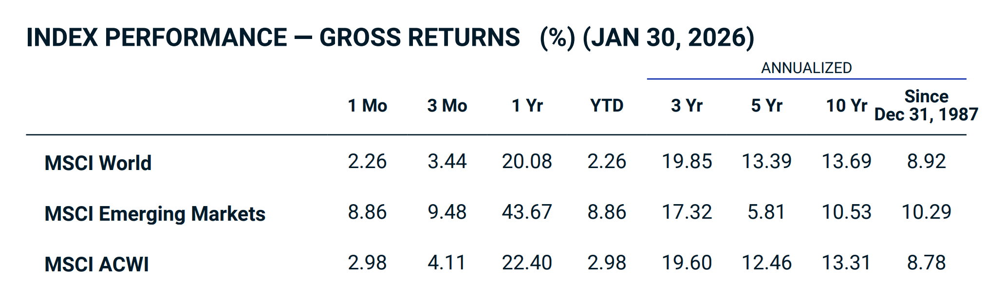Click the Since Dec 31, 1987 header
The height and width of the screenshot is (284, 986).
click(926, 105)
